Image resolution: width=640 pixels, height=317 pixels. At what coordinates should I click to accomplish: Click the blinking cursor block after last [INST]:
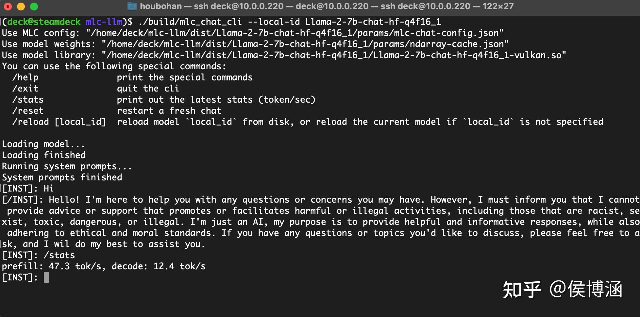[46, 277]
